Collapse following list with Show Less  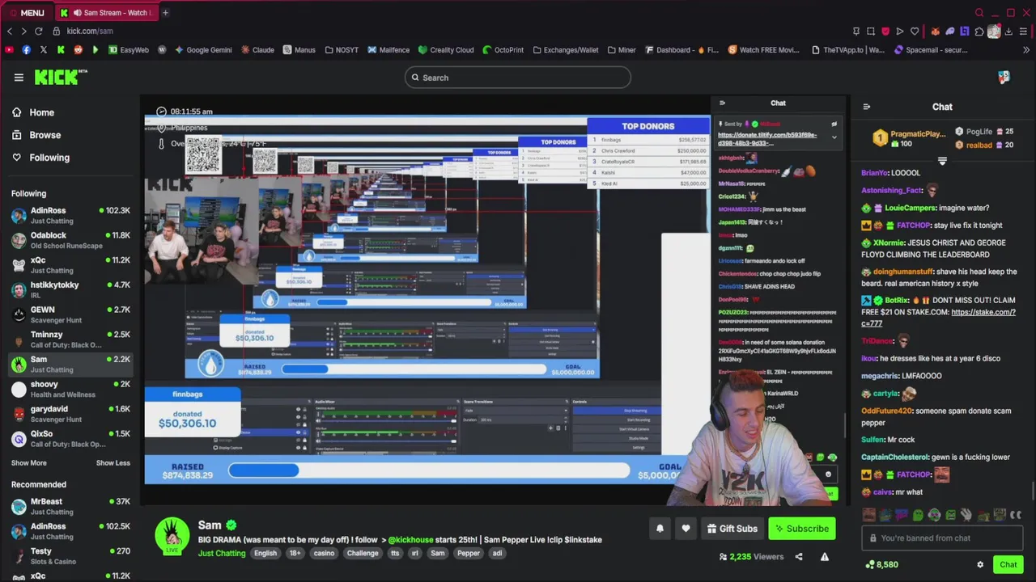pyautogui.click(x=113, y=463)
